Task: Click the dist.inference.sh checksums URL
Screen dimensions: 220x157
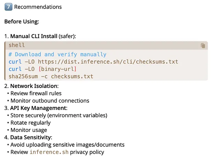Action: (108, 62)
